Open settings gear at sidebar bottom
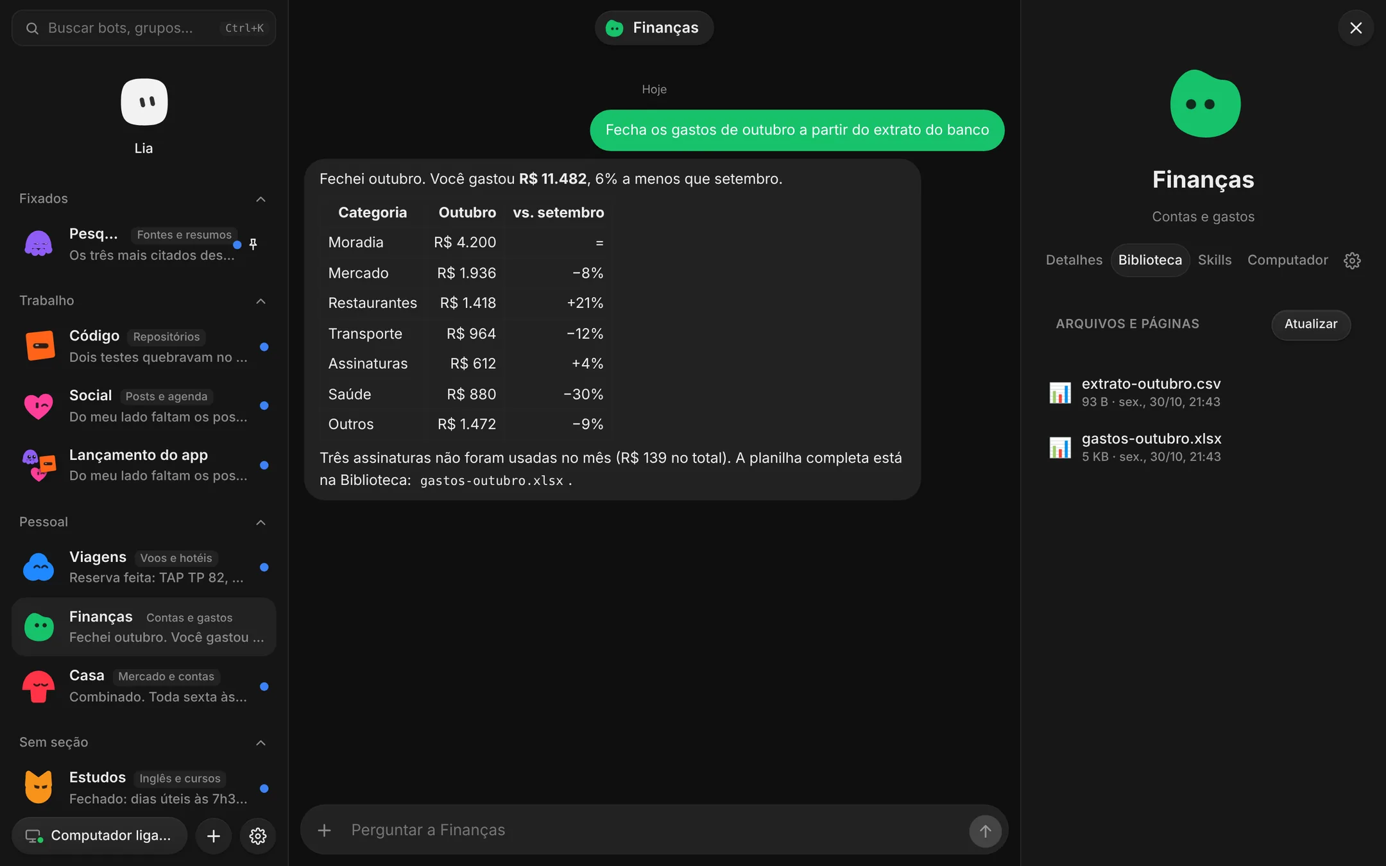Viewport: 1386px width, 866px height. point(258,836)
